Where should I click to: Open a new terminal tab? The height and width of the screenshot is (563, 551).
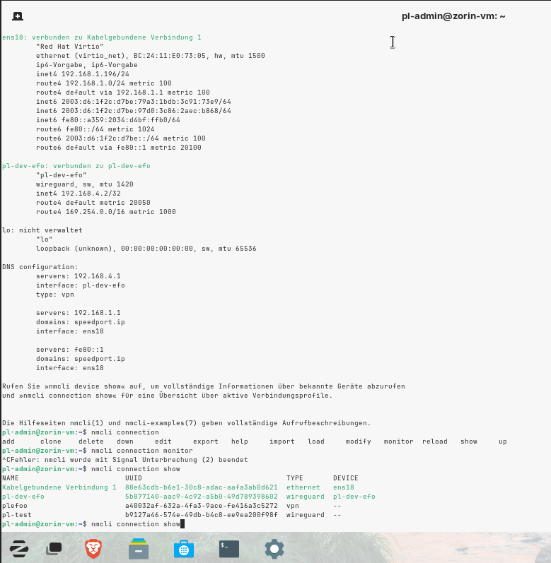click(17, 16)
